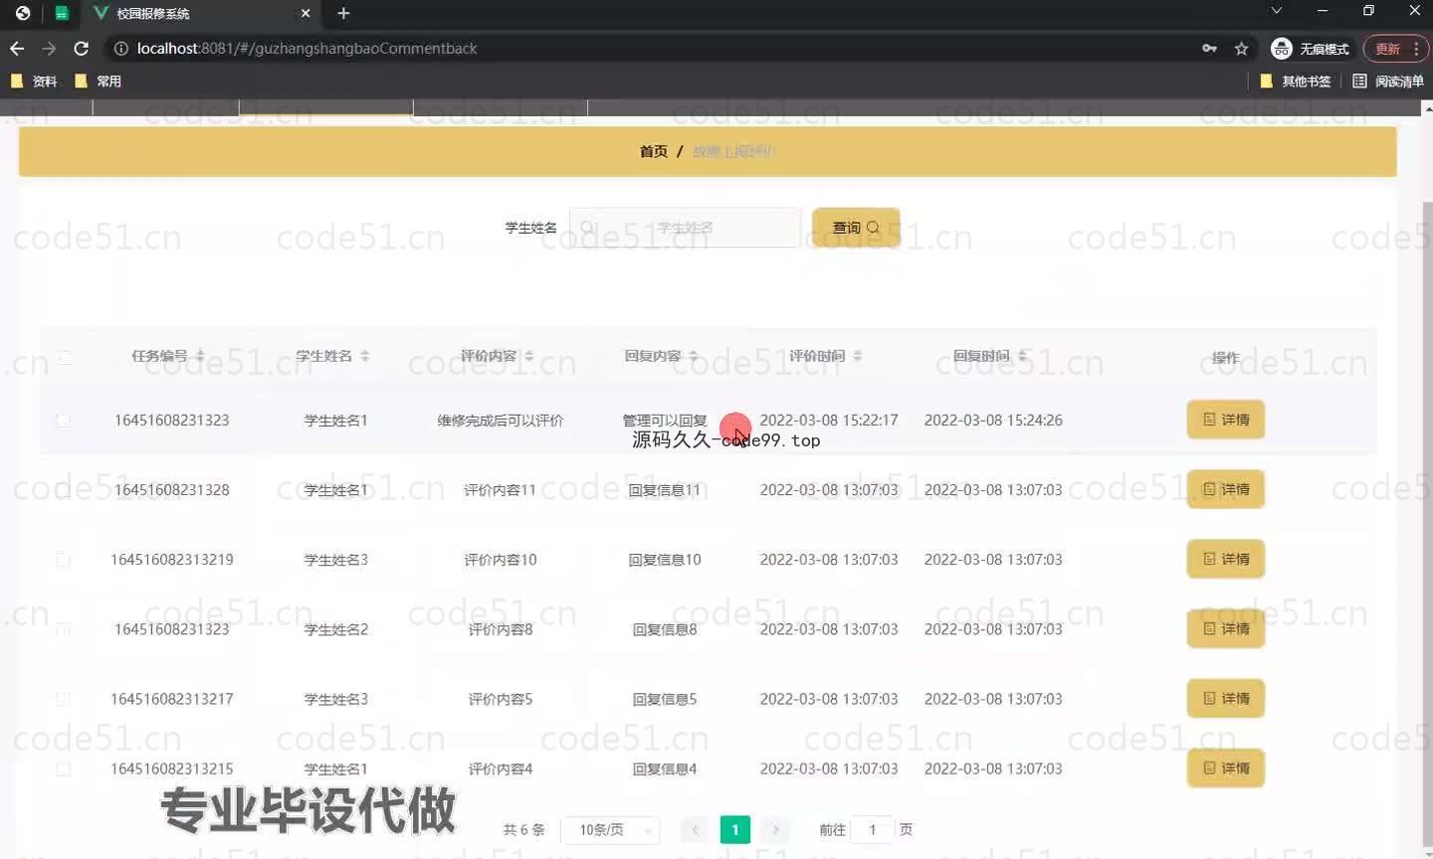Click cell 学生姓名2
This screenshot has width=1433, height=859.
click(336, 629)
